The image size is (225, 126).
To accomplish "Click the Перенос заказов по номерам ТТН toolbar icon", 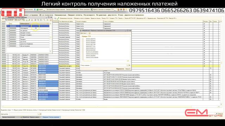I will (91, 9).
